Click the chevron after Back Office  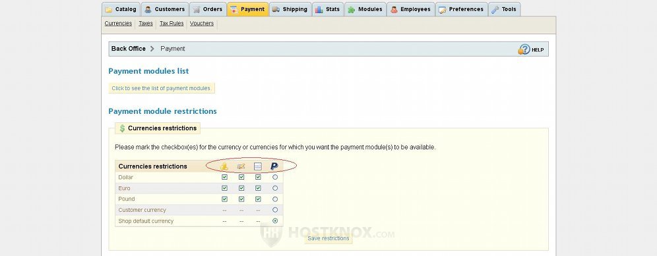point(152,49)
